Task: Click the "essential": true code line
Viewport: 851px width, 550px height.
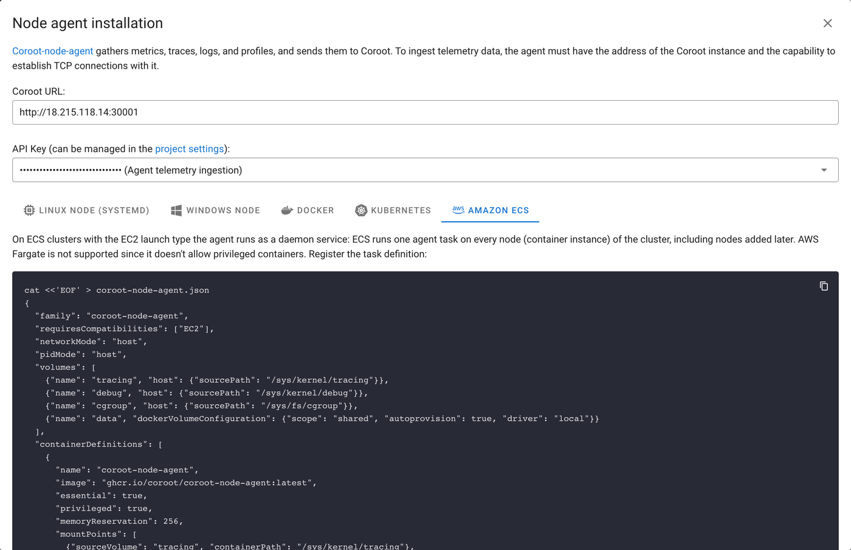Action: [102, 496]
